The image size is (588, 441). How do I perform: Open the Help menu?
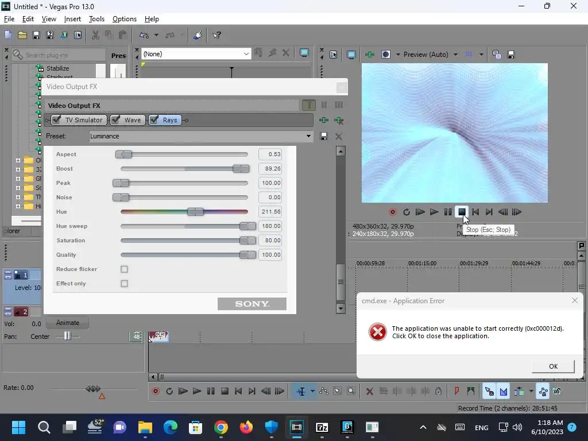[x=152, y=19]
